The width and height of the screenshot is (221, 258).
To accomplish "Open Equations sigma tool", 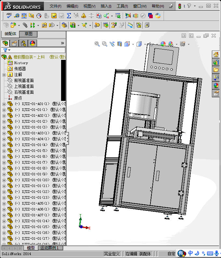I will 69,16.
